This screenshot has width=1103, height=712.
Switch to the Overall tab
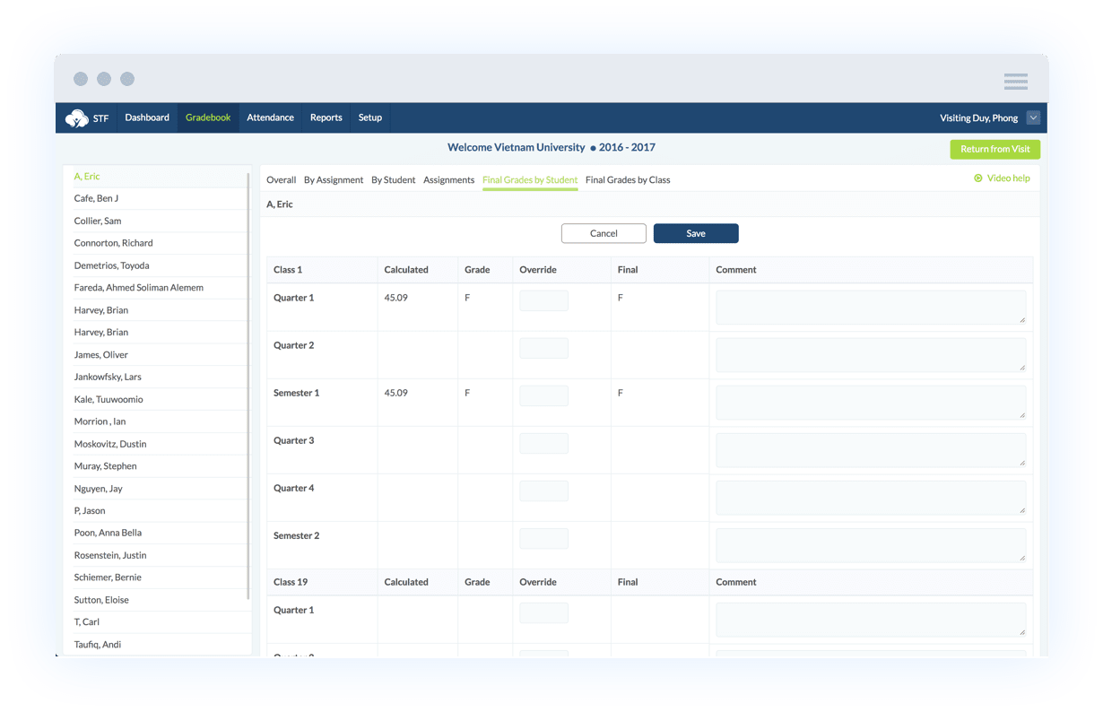[281, 179]
